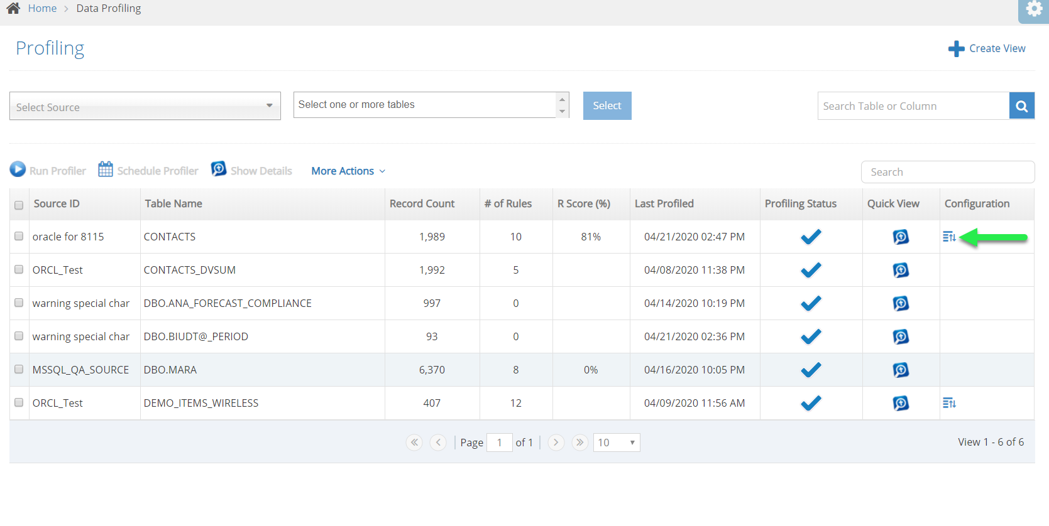Check the CONTACTS_DVSUM row checkbox
Screen dimensions: 1049x526
pos(19,269)
